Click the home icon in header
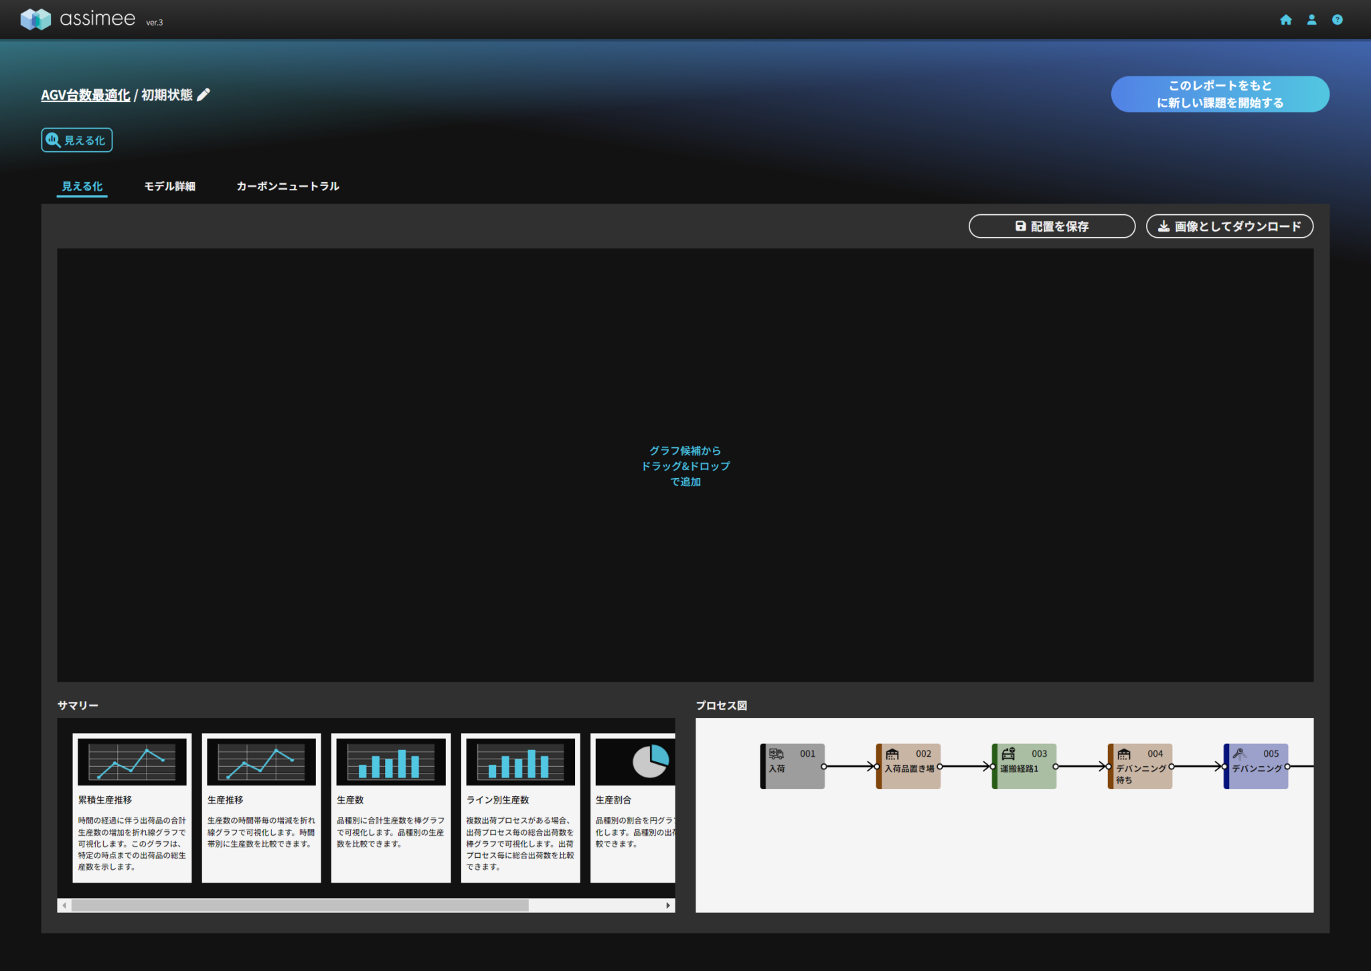Screen dimensions: 1371x971 click(x=1285, y=20)
